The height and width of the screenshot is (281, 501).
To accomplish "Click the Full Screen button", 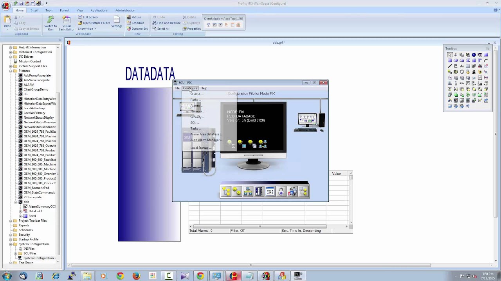I will click(88, 17).
